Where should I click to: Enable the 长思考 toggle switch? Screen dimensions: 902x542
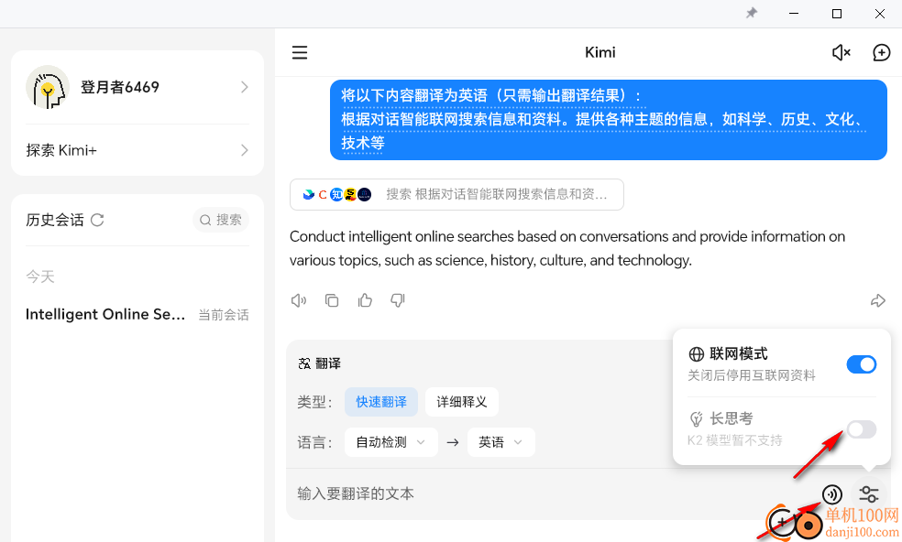(861, 429)
